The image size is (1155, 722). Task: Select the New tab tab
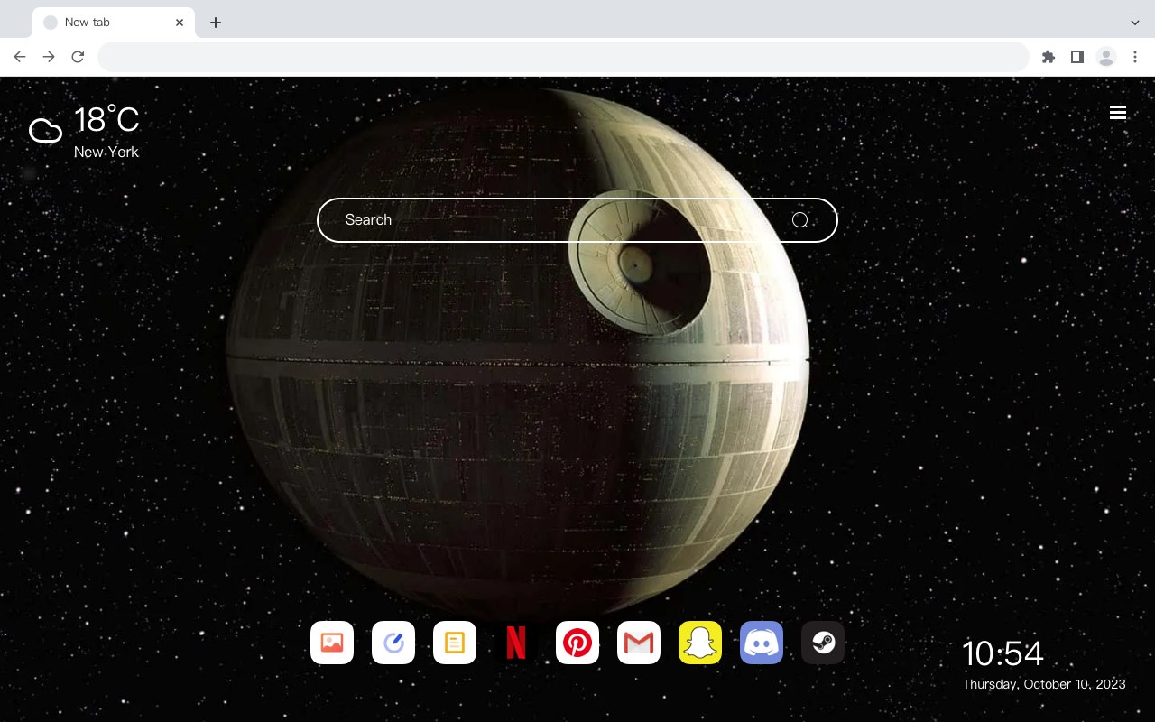(114, 23)
